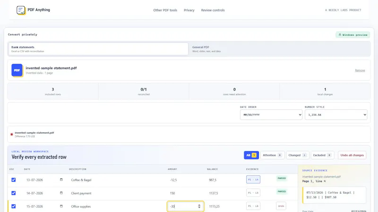
Task: Open P1 L6 evidence for Office supplies
Action: pyautogui.click(x=253, y=206)
